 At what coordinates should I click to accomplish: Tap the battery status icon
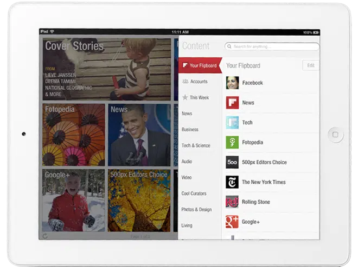[316, 32]
